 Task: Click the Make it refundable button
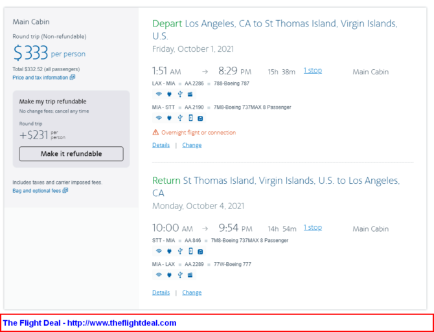[x=71, y=153]
